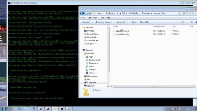Click PageBundle in address breadcrumb
Viewport: 197px width, 111px height.
pyautogui.click(x=133, y=13)
